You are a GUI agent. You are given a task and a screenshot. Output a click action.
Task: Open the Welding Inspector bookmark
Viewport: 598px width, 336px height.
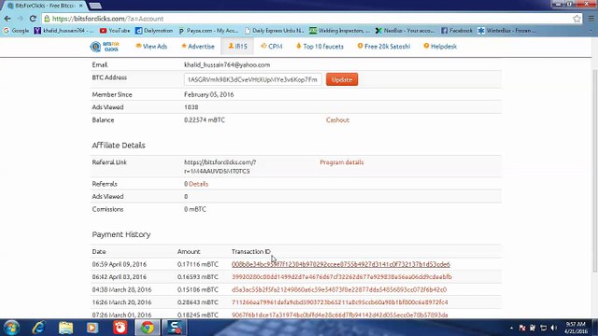[339, 31]
